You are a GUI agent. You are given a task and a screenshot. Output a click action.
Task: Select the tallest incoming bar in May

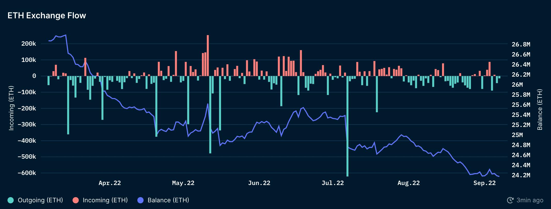pos(208,55)
